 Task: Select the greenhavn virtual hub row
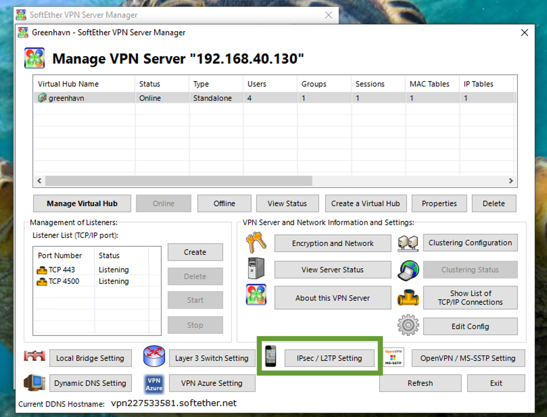(274, 98)
